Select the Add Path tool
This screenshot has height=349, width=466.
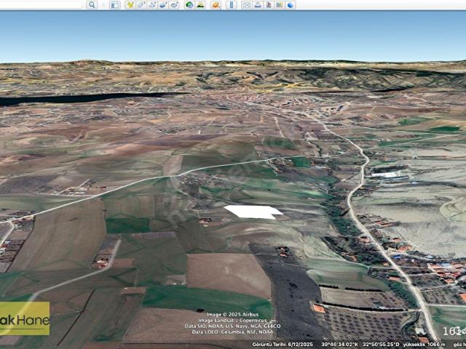point(152,4)
